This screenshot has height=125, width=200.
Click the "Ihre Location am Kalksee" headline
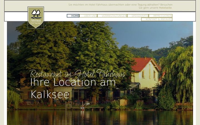[73, 88]
